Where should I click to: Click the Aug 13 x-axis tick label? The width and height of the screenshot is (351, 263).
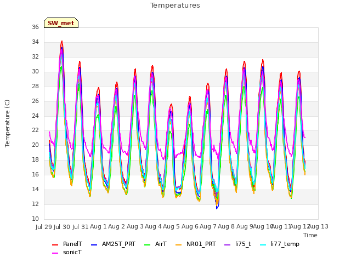(x=319, y=226)
